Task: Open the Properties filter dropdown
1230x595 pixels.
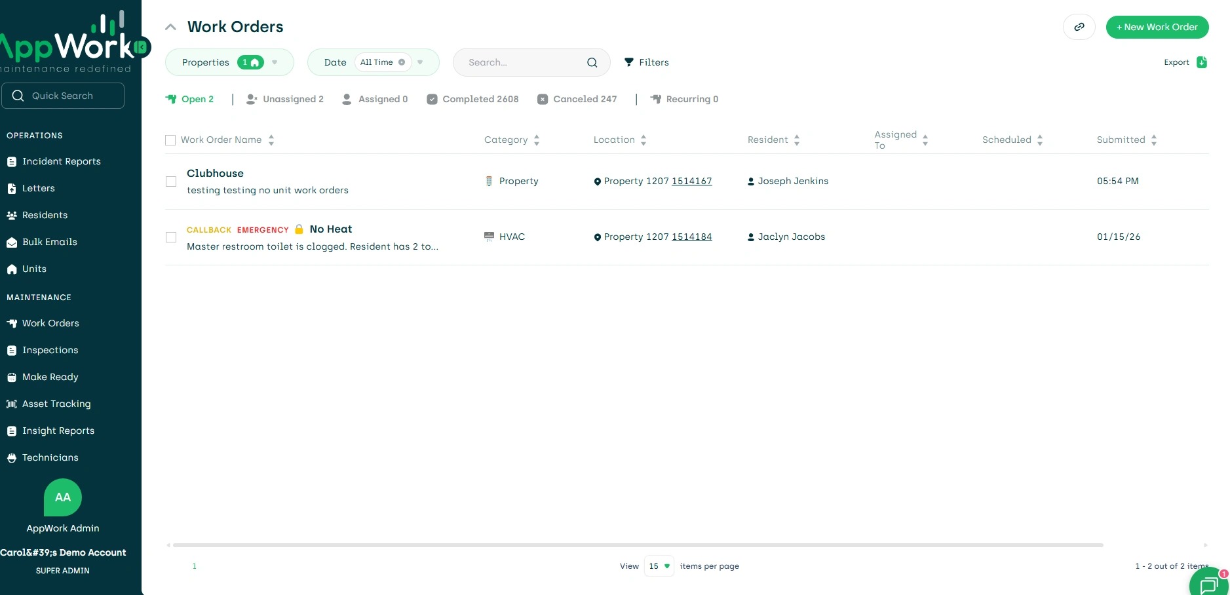Action: point(229,62)
